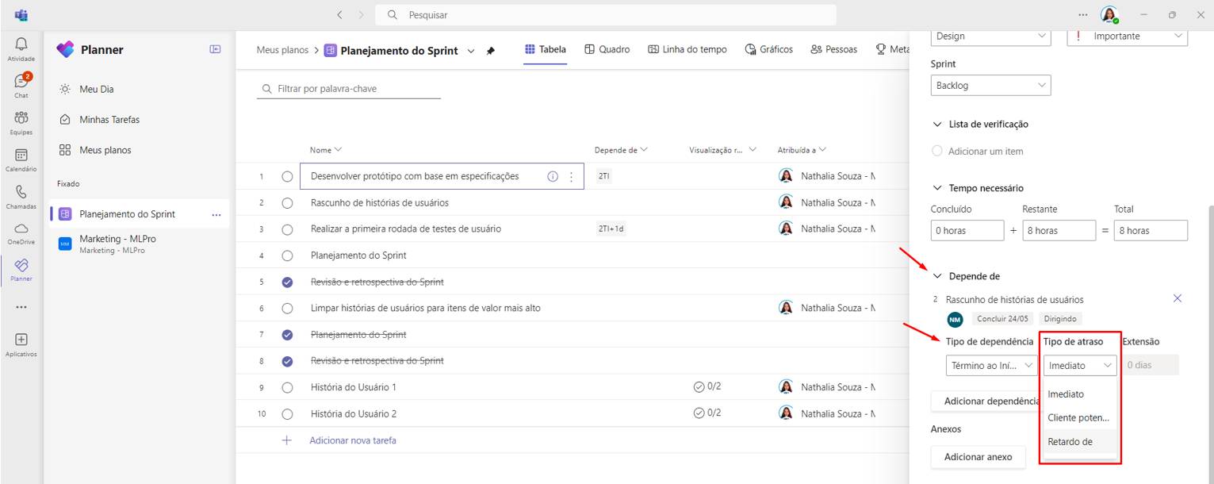
Task: Click the NM assignee avatar in dependency
Action: (x=955, y=319)
